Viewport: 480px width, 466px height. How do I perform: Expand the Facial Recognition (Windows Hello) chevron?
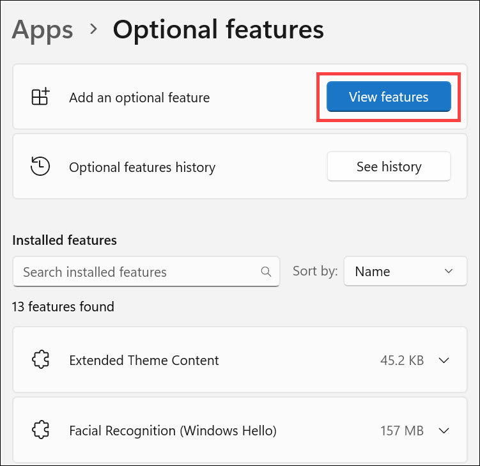(445, 430)
